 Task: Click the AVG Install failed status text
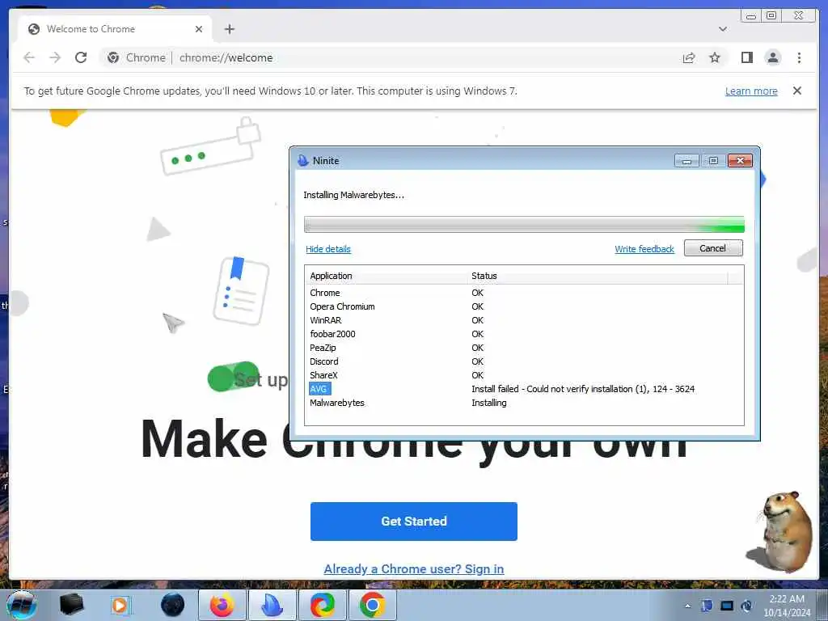point(583,389)
